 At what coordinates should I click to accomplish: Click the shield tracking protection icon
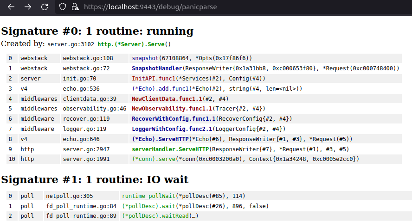pyautogui.click(x=63, y=7)
